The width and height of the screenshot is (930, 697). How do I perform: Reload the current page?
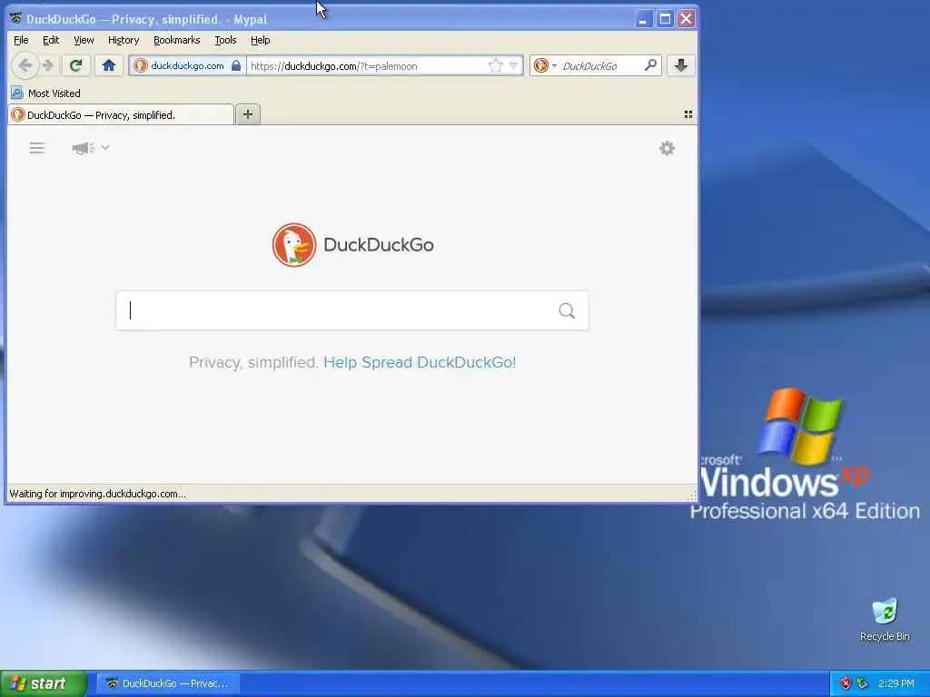point(75,65)
